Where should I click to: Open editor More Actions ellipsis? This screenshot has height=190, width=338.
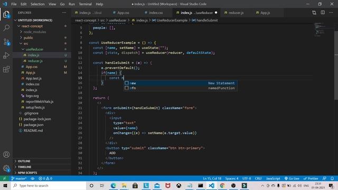(331, 13)
